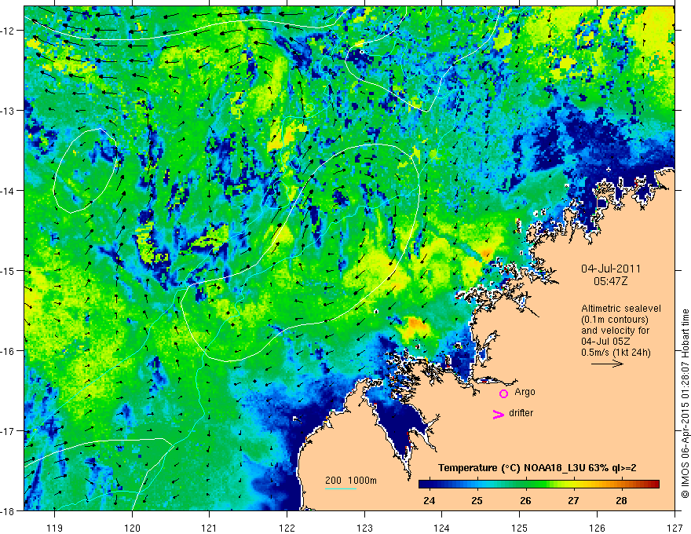Click the 'Altimetric sealevel' caption line

621,309
